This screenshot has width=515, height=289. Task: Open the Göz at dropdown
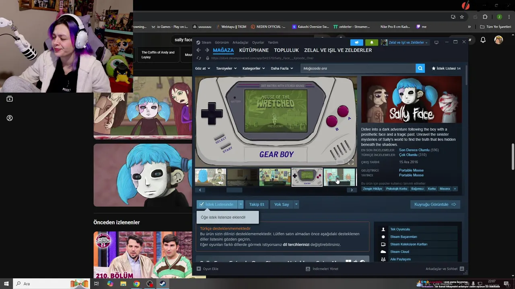coord(202,68)
